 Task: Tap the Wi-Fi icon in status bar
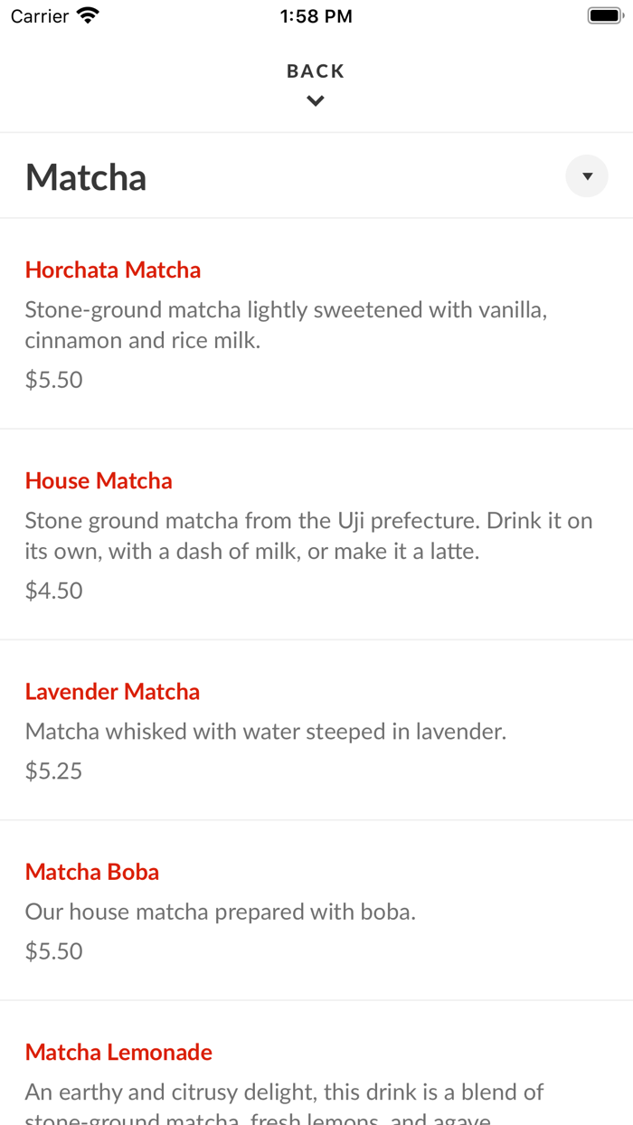[87, 14]
